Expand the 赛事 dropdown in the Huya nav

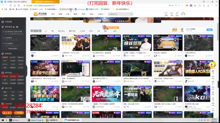[76, 14]
